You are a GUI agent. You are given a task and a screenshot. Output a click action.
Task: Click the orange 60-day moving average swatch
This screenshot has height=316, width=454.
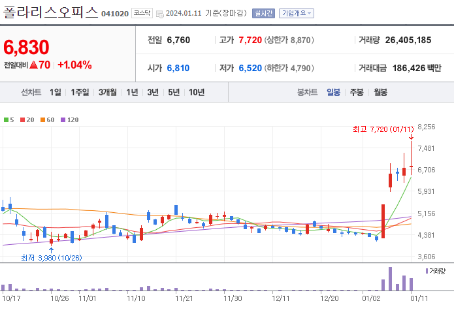click(43, 119)
